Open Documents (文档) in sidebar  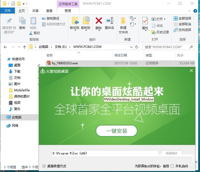[x=15, y=78]
